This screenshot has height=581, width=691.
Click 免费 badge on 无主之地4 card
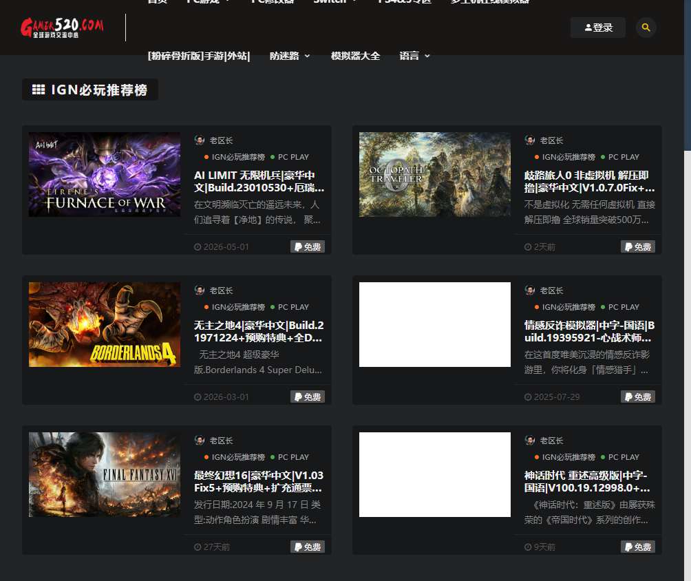[308, 397]
